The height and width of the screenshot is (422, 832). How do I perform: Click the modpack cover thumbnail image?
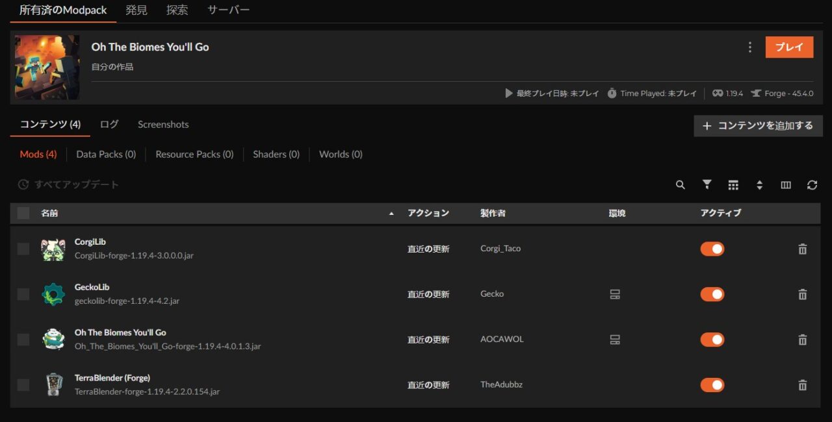(x=47, y=68)
